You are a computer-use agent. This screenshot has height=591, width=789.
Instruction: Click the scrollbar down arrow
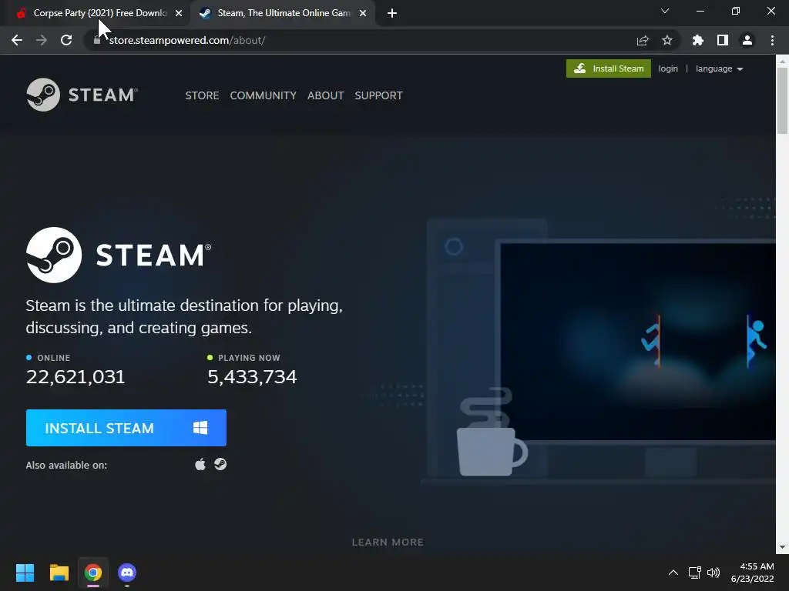(x=782, y=547)
